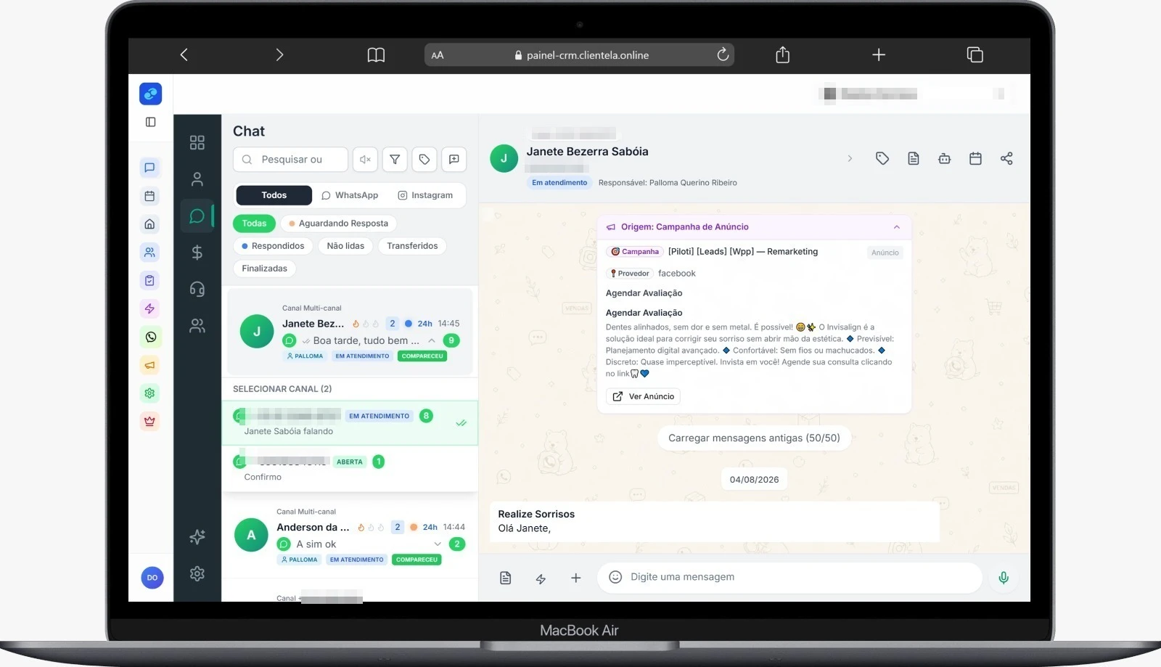Open the funnel filter button
Viewport: 1161px width, 667px height.
click(395, 160)
